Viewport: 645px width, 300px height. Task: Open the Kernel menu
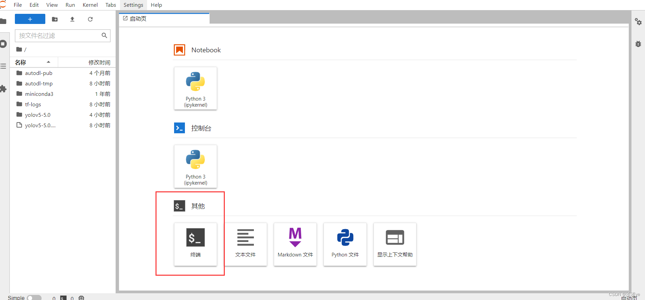[x=90, y=5]
